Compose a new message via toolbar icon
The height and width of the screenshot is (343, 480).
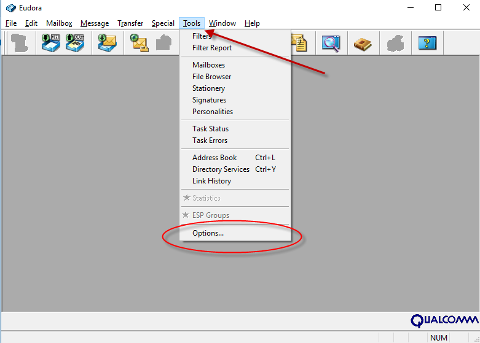pos(140,43)
